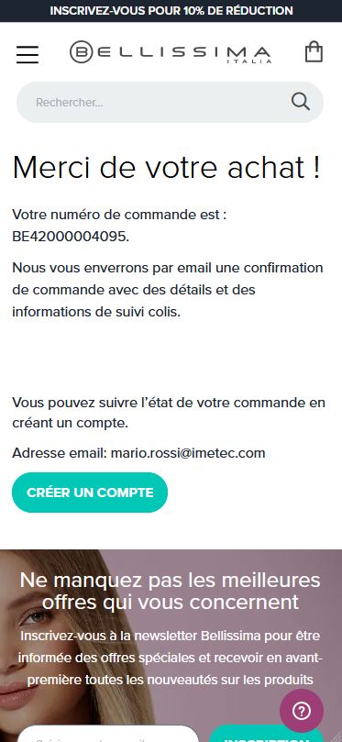Click the order confirmation email paragraph
The width and height of the screenshot is (342, 742).
(168, 290)
